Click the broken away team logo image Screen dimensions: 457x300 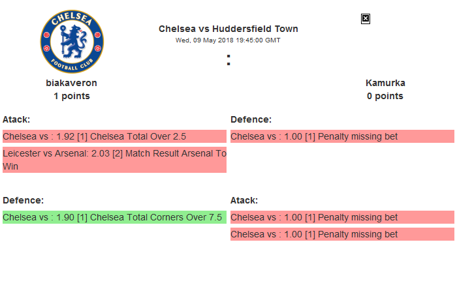coord(366,19)
